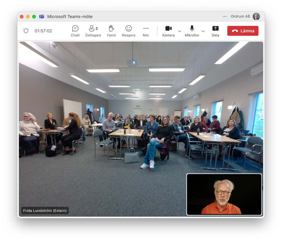
Task: Click the Microsoft Teams logo in title bar
Action: point(42,17)
